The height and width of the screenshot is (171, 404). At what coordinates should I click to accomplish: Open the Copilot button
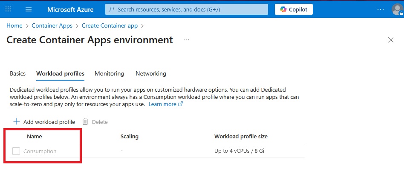click(x=294, y=9)
